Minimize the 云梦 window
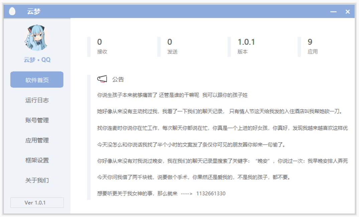 click(333, 11)
